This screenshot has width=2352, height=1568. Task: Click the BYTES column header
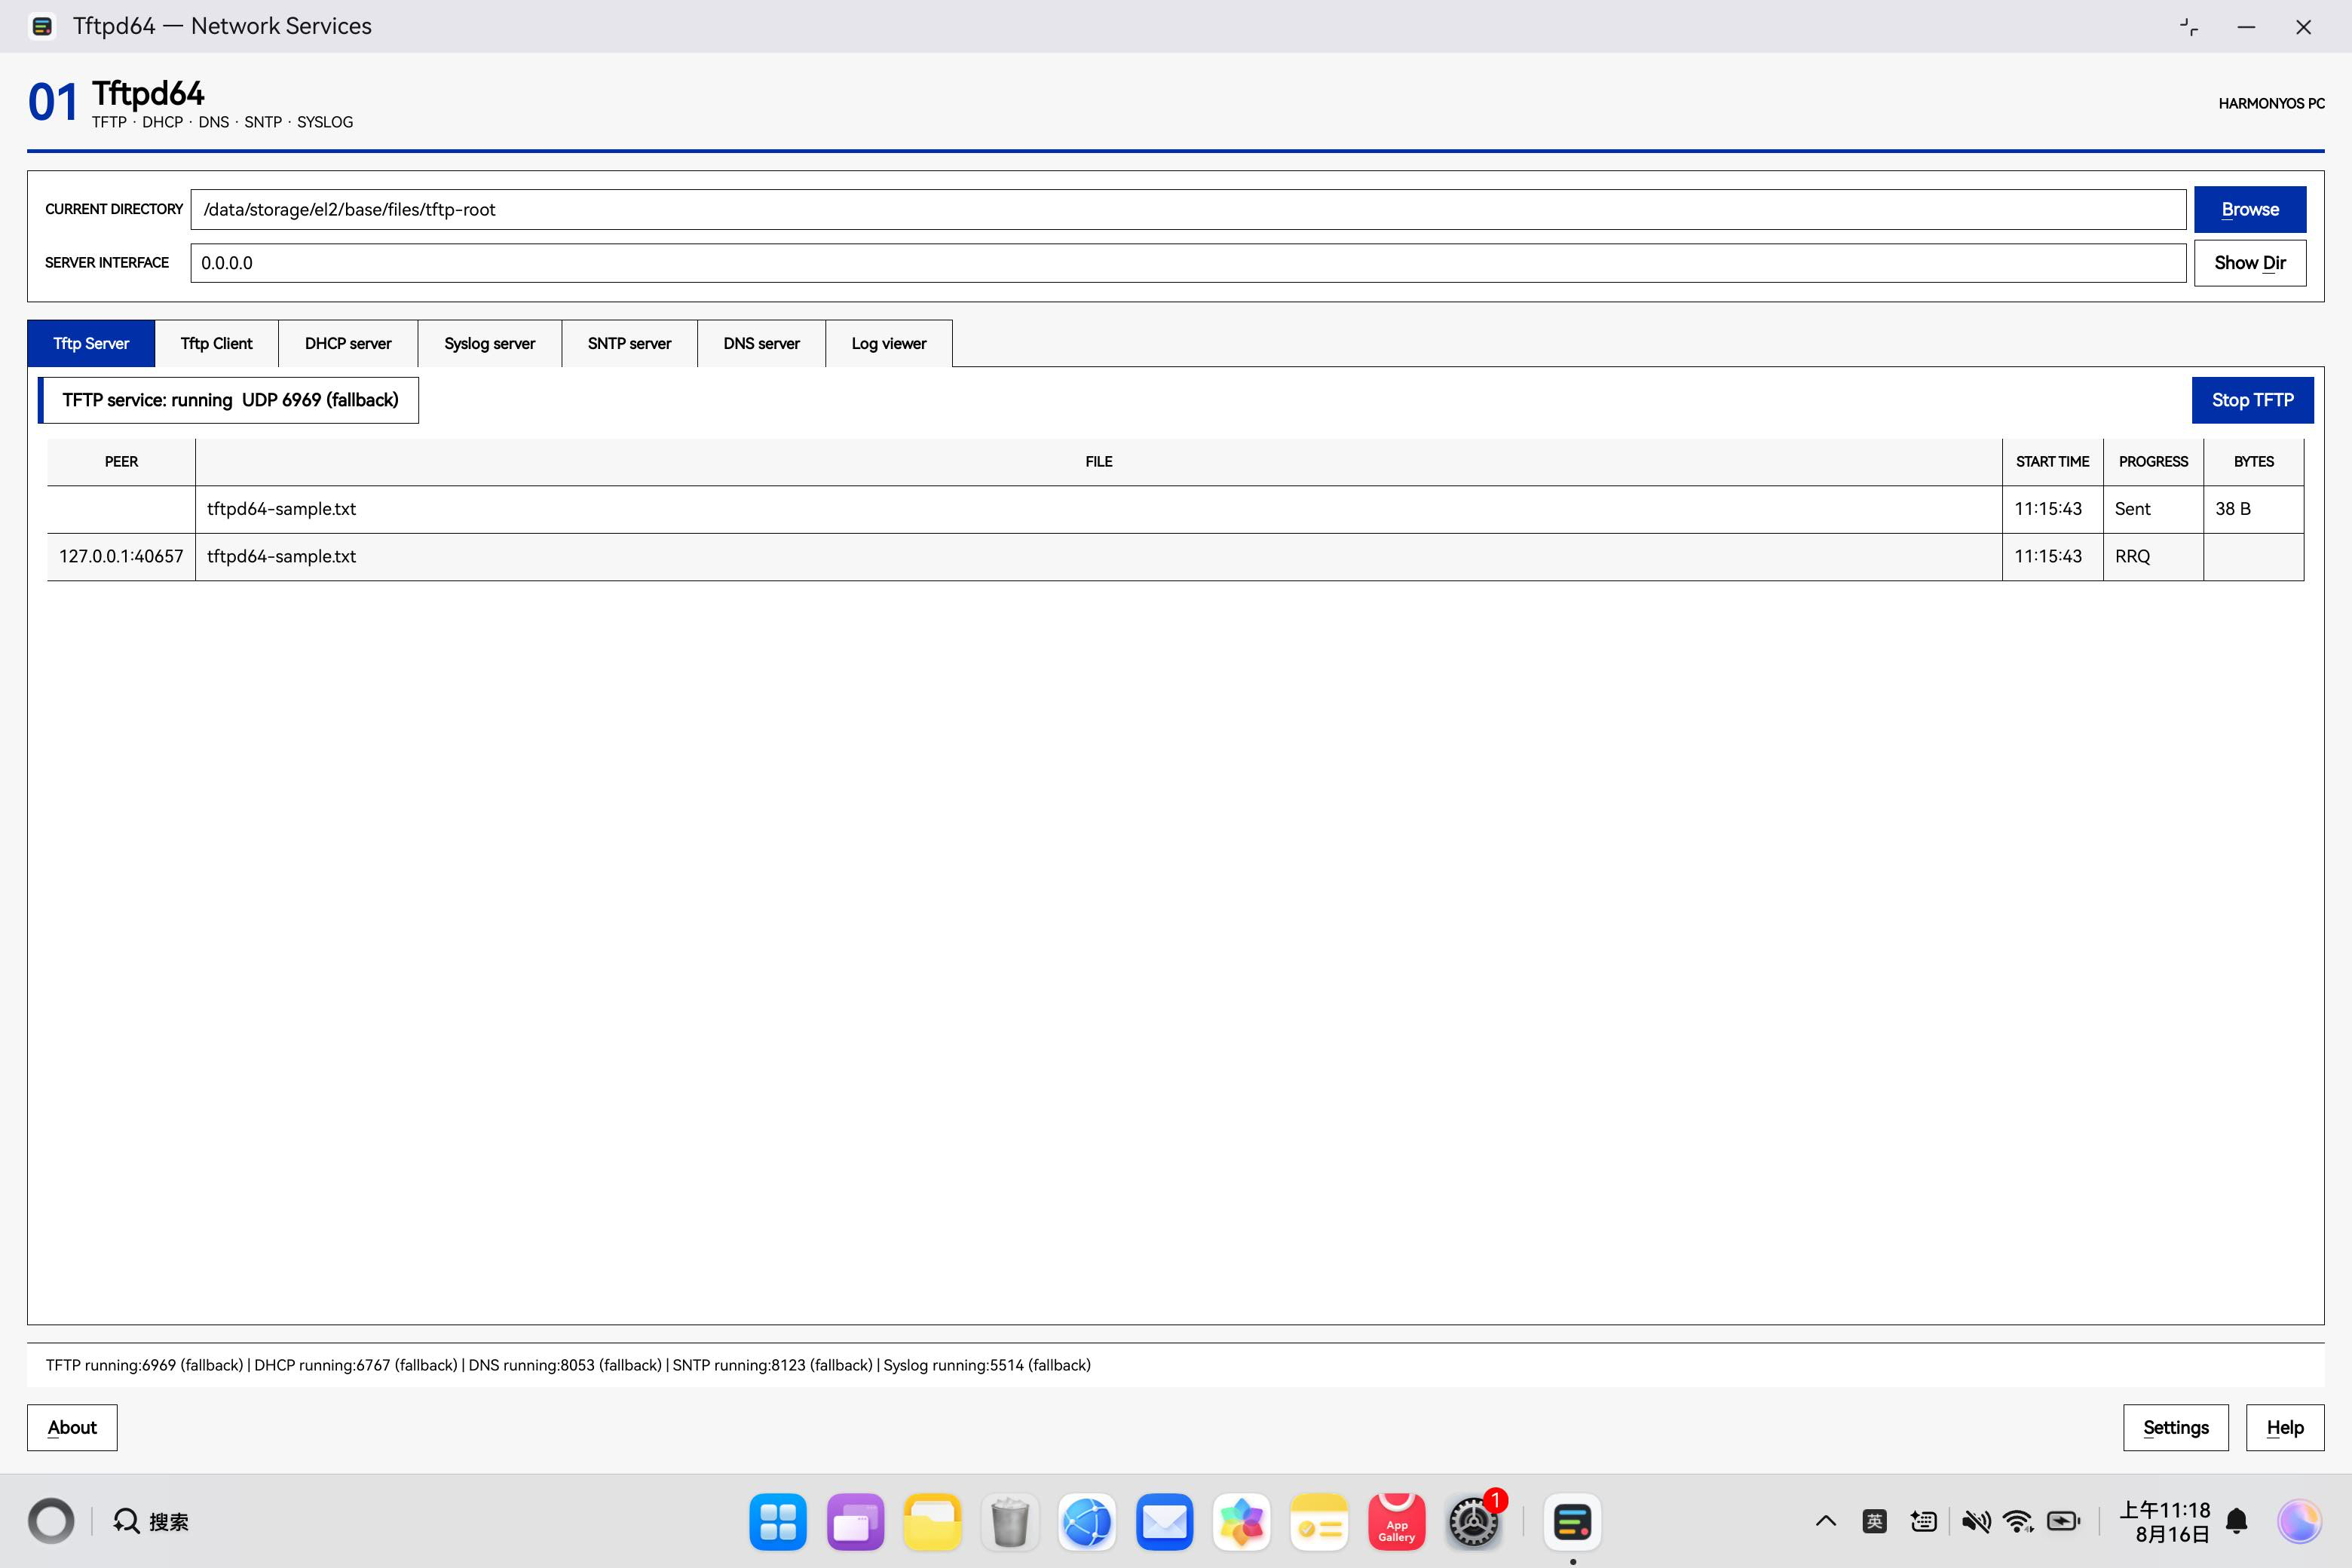pyautogui.click(x=2254, y=462)
